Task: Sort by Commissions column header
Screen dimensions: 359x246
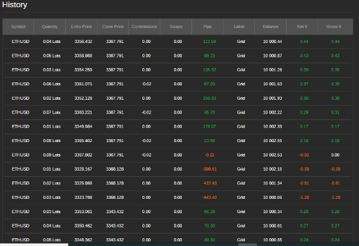Action: 144,27
